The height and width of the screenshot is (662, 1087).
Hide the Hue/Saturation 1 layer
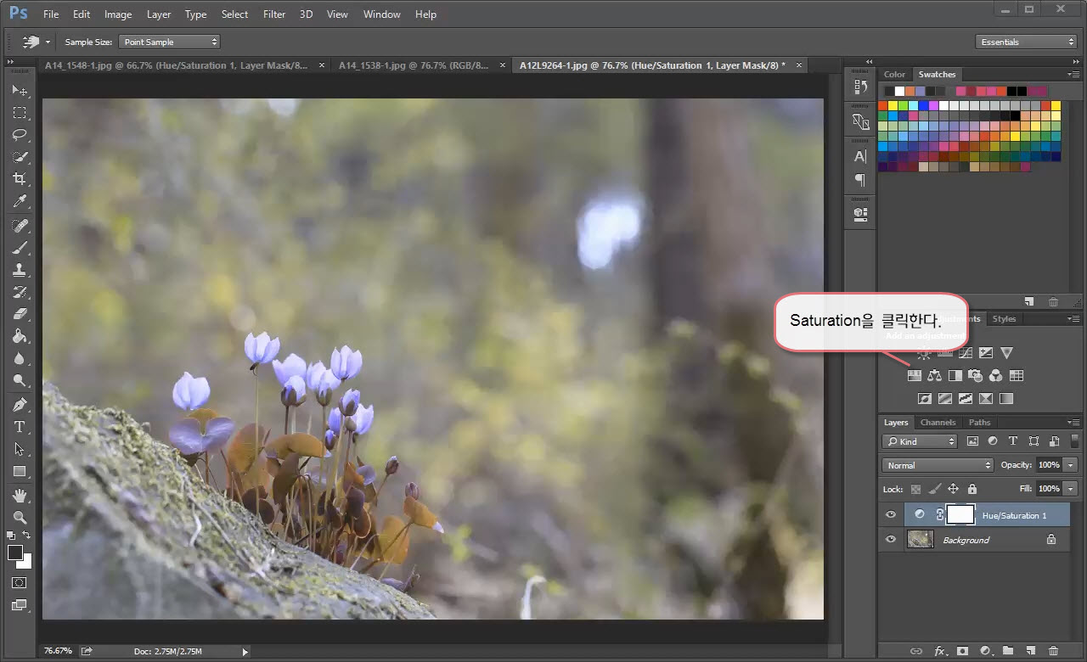pos(890,514)
